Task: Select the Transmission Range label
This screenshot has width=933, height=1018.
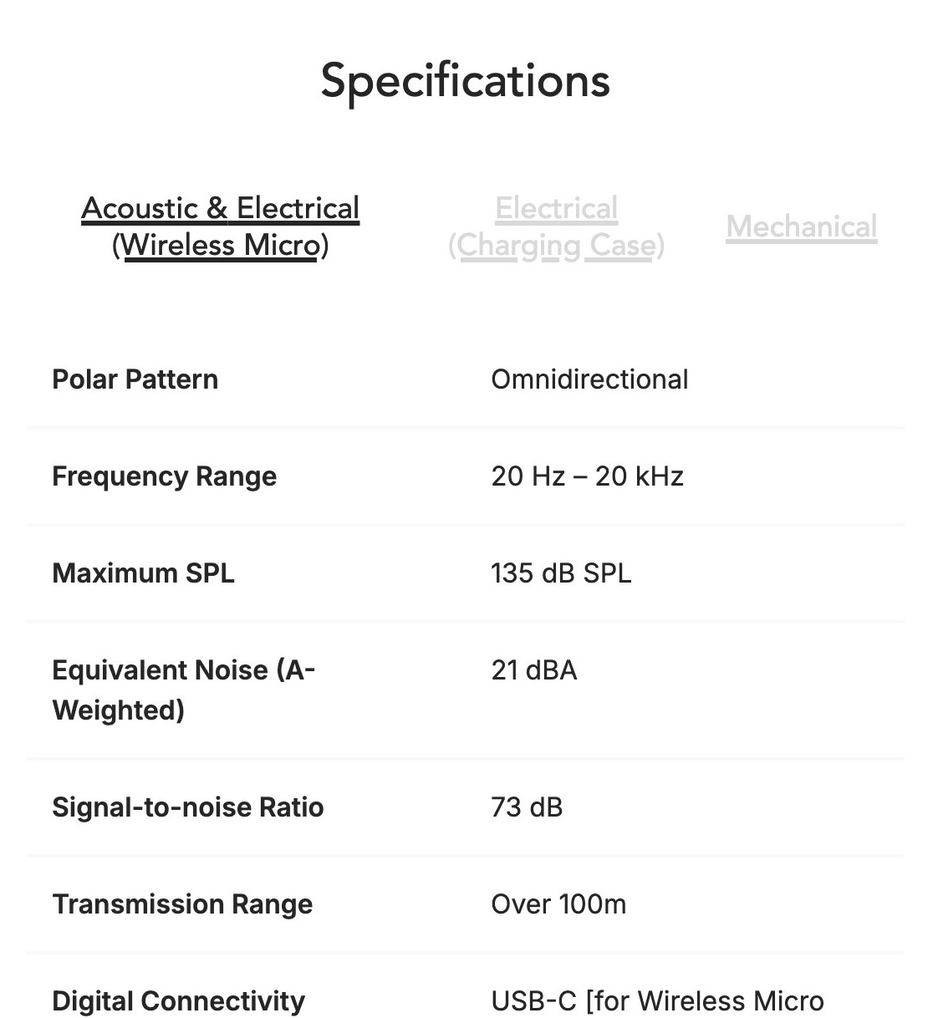Action: (182, 904)
